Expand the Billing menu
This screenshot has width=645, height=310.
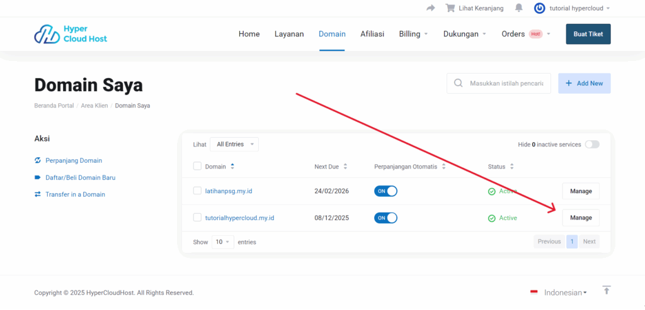(x=413, y=34)
